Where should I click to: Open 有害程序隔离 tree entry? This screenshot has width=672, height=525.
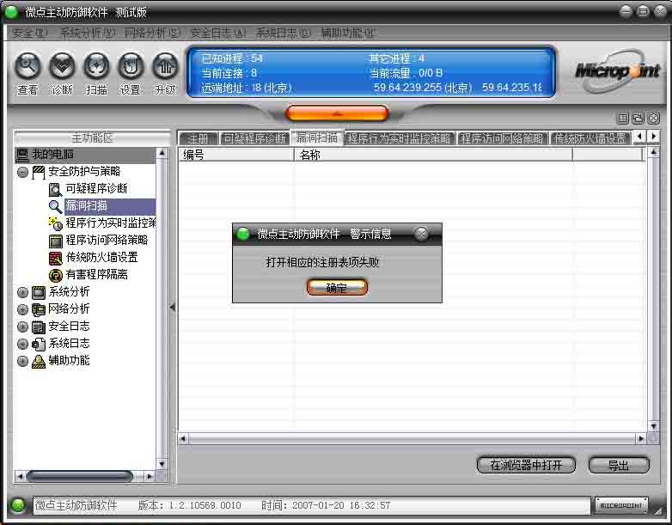click(96, 274)
